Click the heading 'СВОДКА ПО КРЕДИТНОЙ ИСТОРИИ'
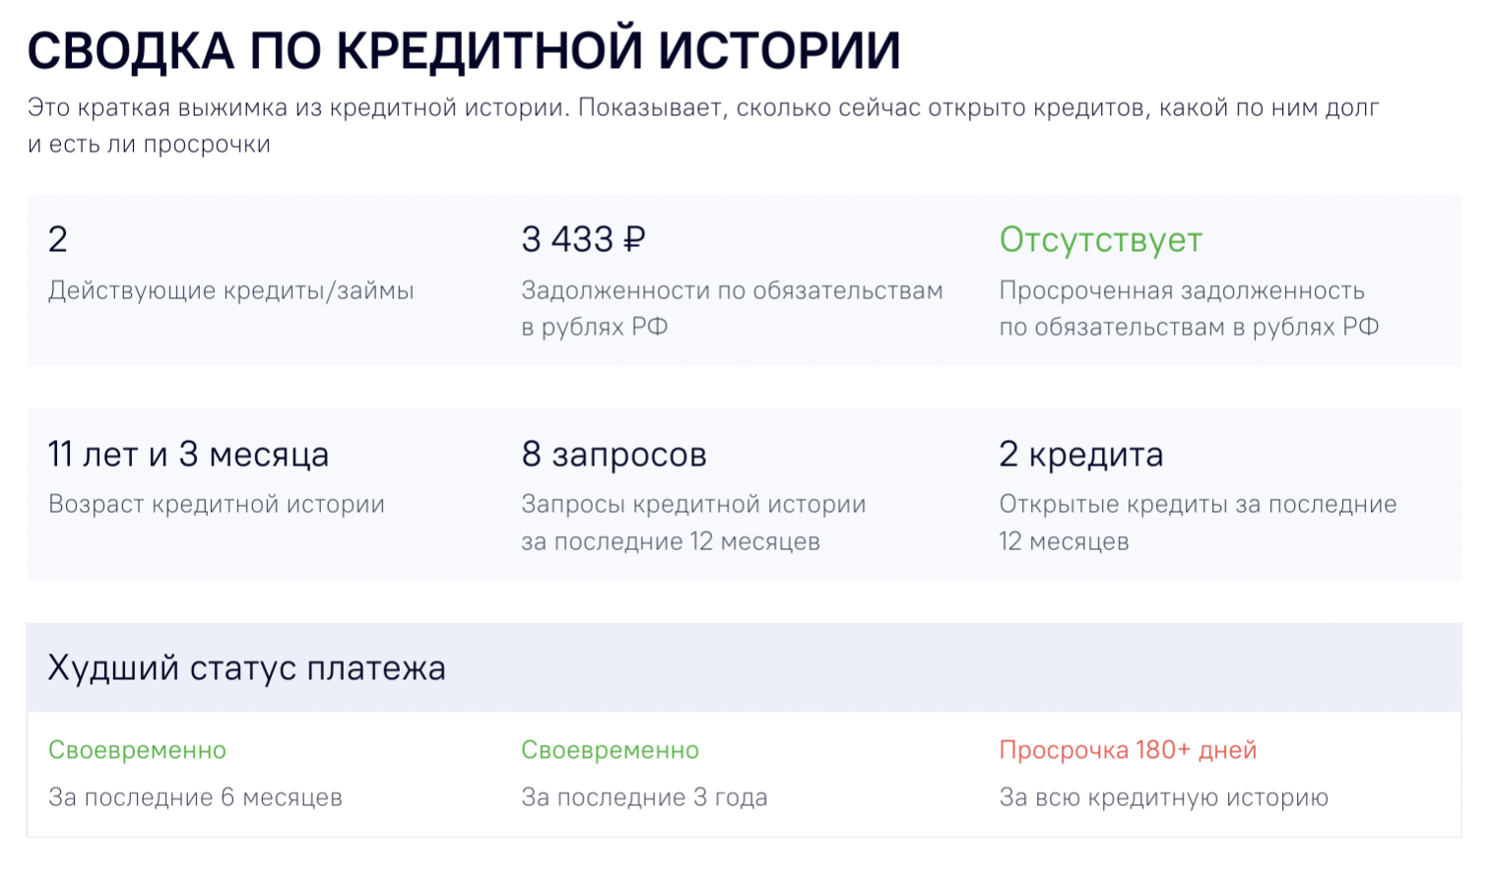 pos(464,51)
